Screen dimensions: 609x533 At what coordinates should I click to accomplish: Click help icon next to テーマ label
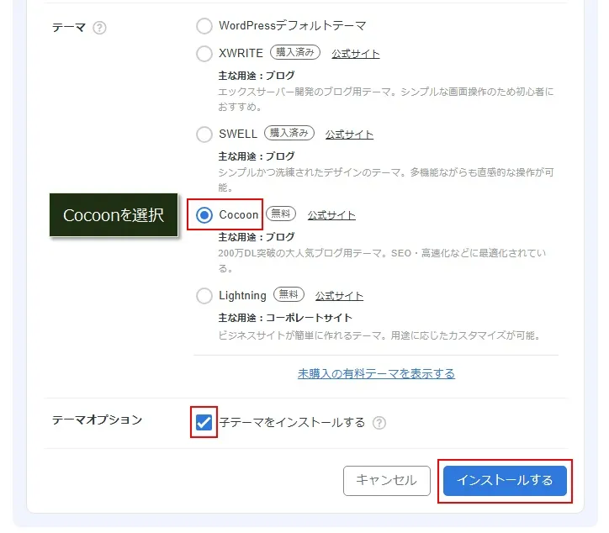click(100, 28)
